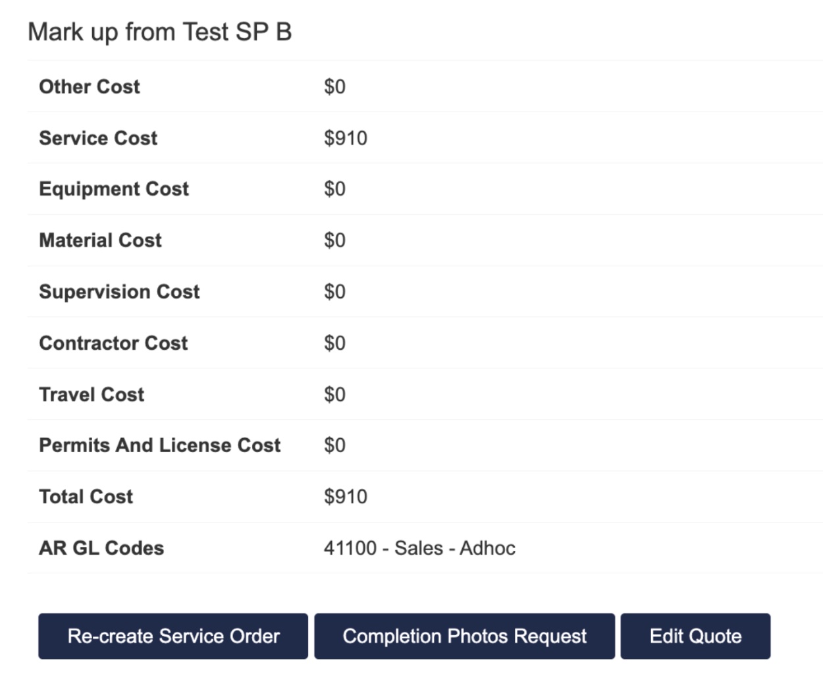Viewport: 823px width, 676px height.
Task: Select the Equipment Cost label
Action: [x=114, y=189]
